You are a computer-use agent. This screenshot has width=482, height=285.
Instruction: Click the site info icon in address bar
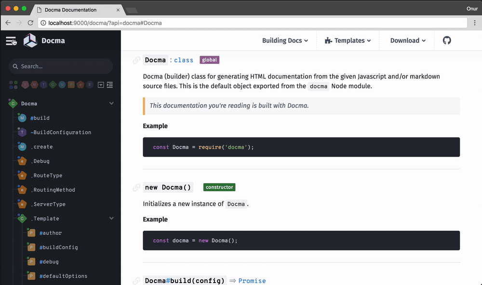(x=43, y=23)
